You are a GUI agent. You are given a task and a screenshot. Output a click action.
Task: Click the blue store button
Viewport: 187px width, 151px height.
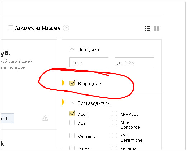point(8,118)
